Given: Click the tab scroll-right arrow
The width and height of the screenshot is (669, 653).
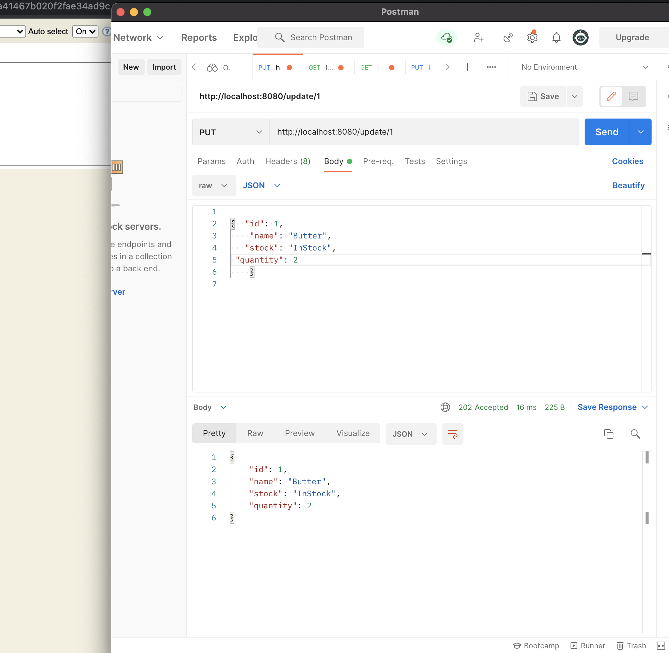Looking at the screenshot, I should tap(445, 67).
